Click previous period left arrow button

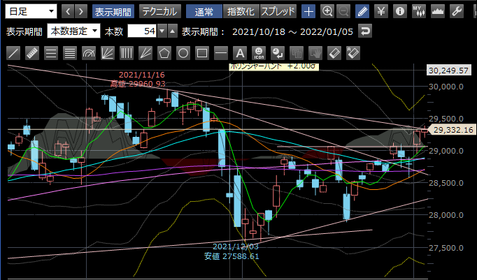click(67, 12)
